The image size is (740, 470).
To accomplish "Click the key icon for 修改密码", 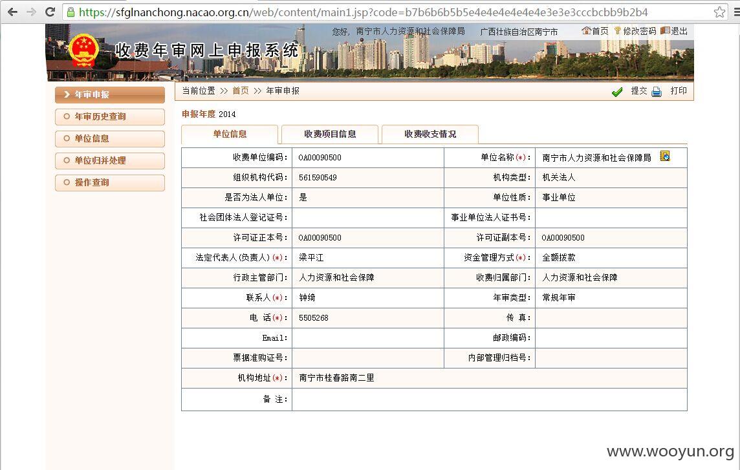I will 617,30.
